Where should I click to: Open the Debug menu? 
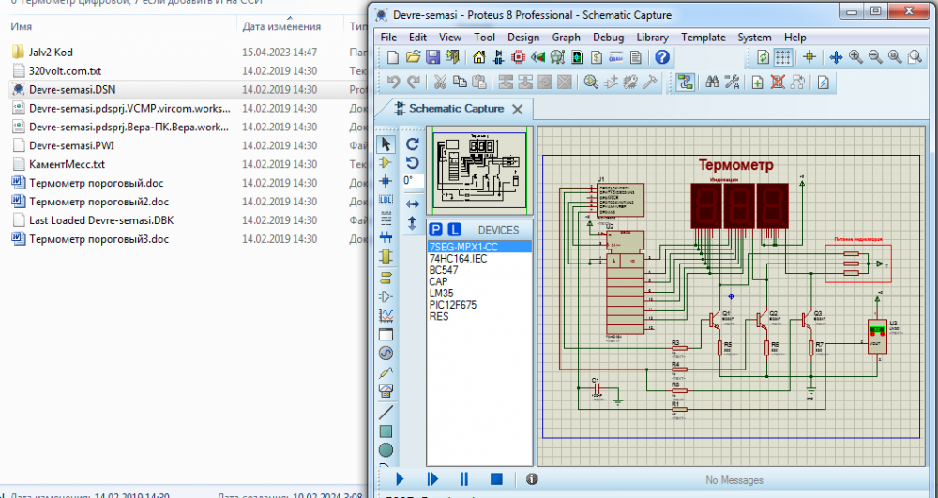point(608,38)
